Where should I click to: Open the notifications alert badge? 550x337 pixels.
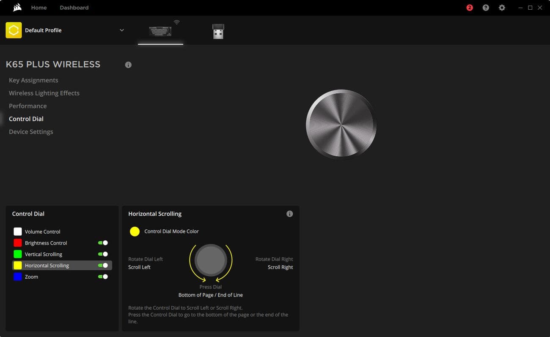[x=470, y=8]
